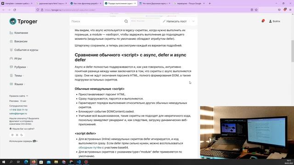Open Microsoft Store from the taskbar
The height and width of the screenshot is (165, 294).
41,162
